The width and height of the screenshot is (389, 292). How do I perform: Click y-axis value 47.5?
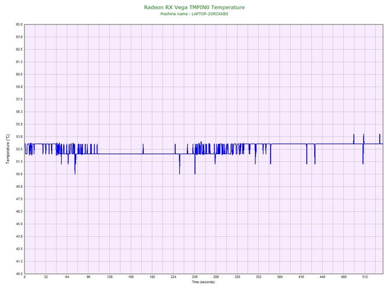point(19,199)
